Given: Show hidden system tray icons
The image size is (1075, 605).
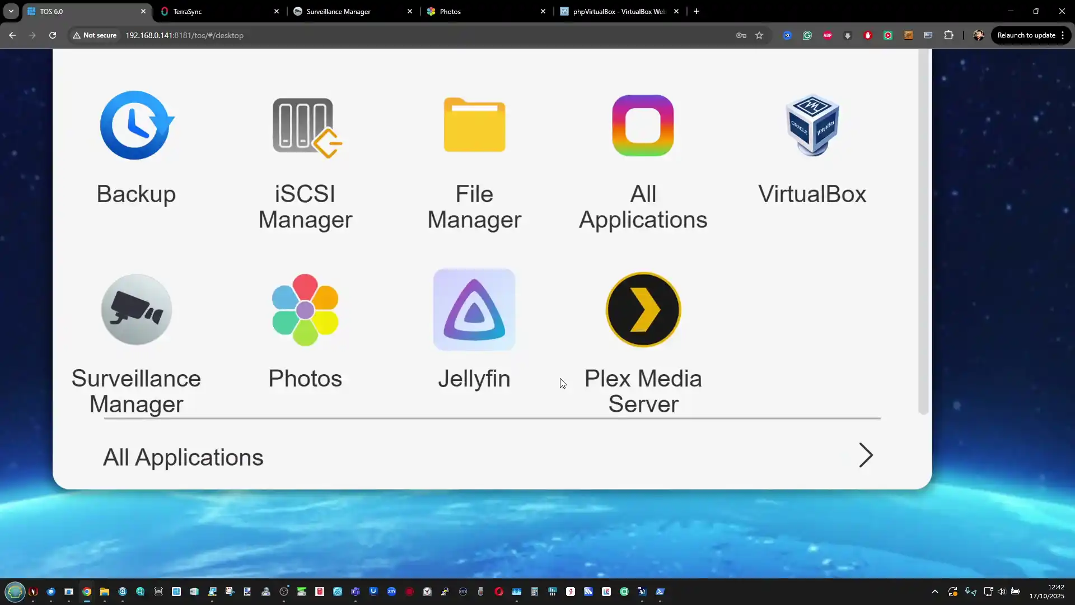Looking at the screenshot, I should (x=934, y=592).
